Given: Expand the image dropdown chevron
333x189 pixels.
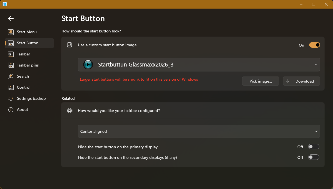Looking at the screenshot, I should tap(316, 65).
